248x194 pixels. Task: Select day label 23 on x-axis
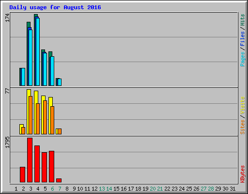pyautogui.click(x=174, y=189)
